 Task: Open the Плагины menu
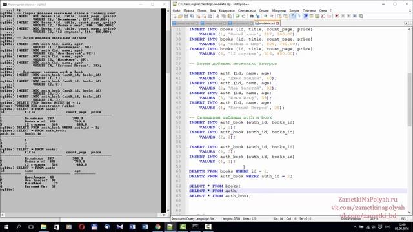point(309,10)
